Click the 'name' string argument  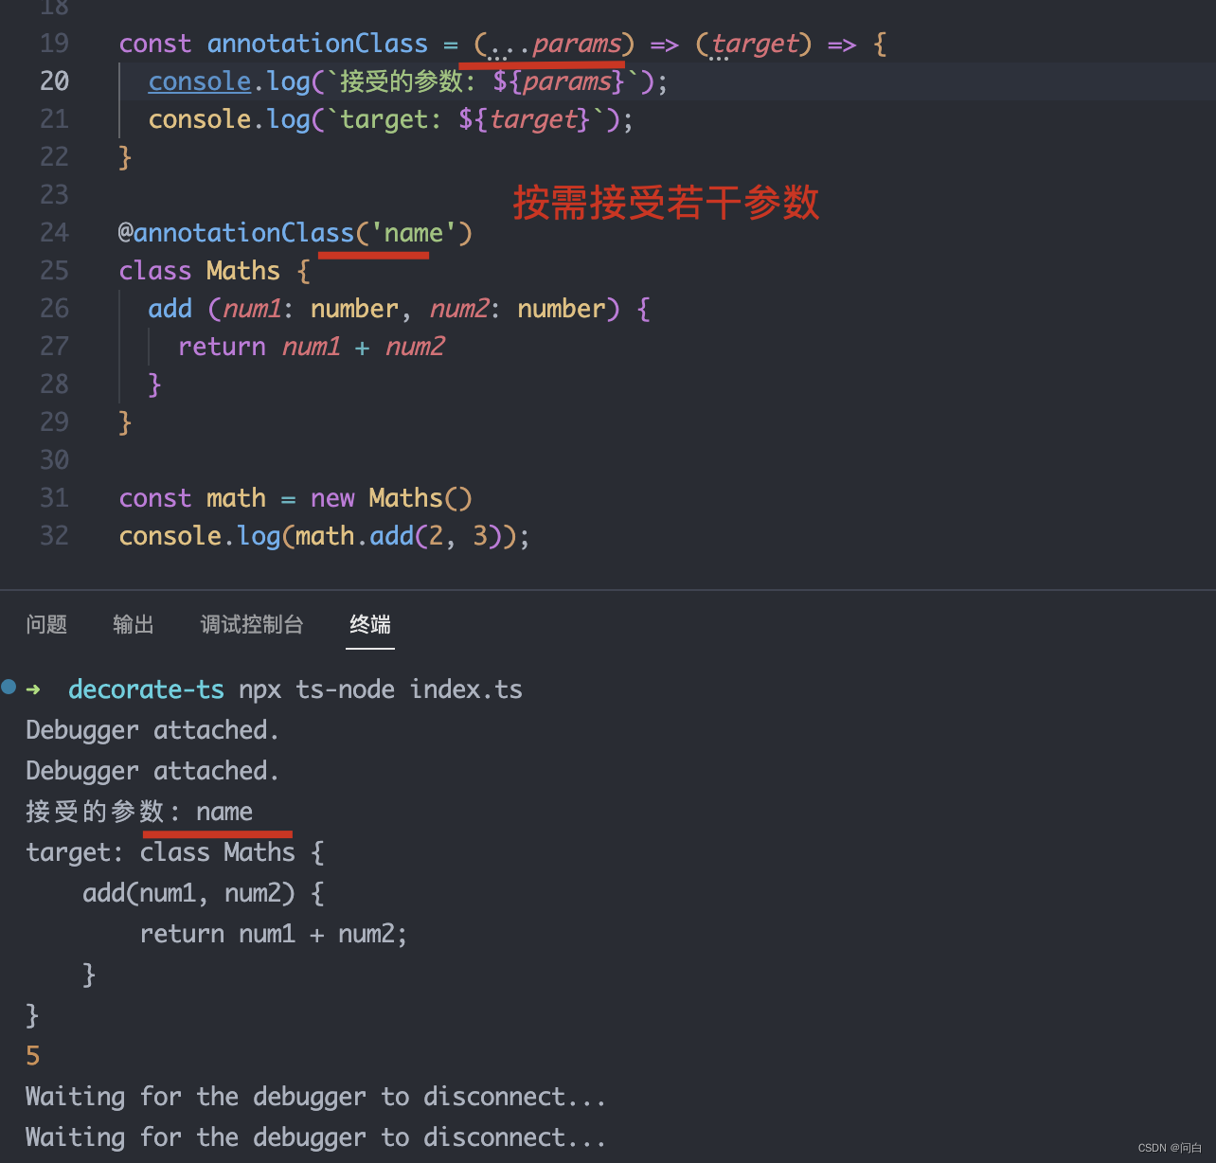tap(414, 233)
